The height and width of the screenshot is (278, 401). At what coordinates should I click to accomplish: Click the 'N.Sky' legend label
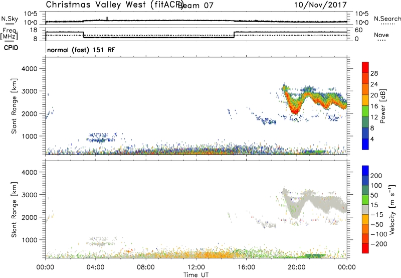(10, 19)
